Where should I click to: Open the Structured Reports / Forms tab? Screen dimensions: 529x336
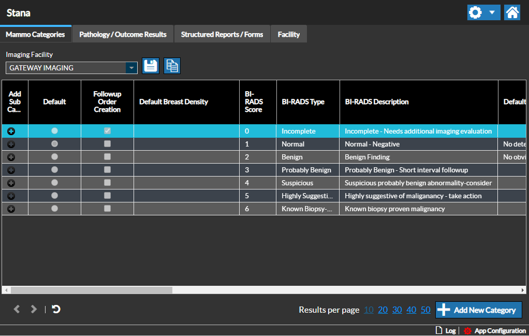(x=222, y=34)
